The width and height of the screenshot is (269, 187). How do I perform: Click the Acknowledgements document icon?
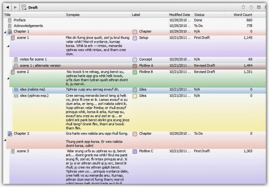pos(10,26)
